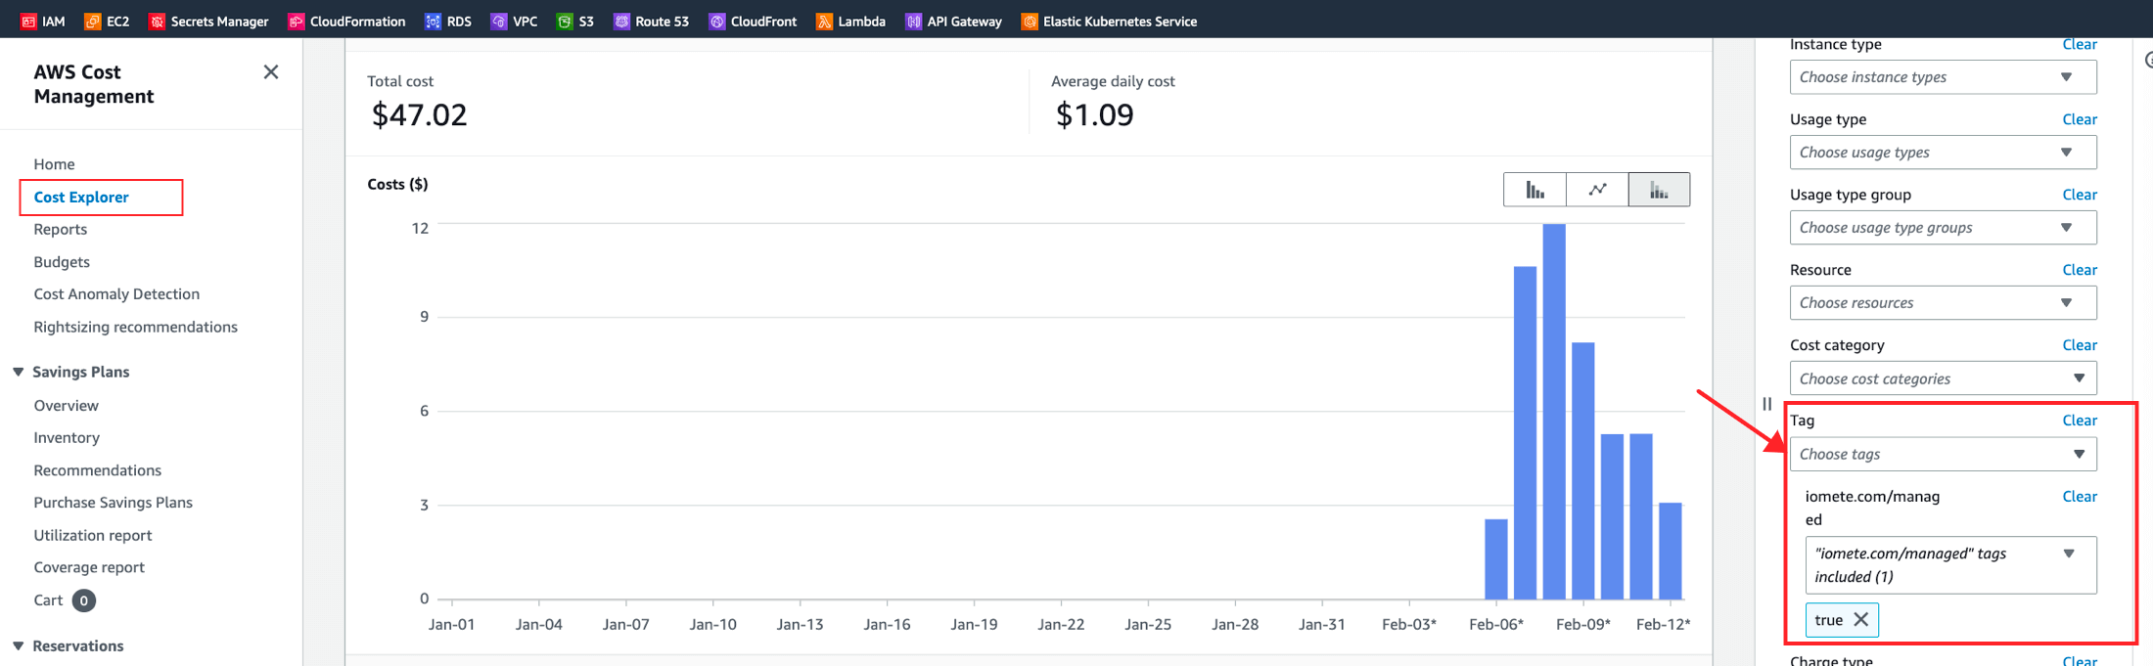This screenshot has width=2153, height=666.
Task: Open the Reports page
Action: pyautogui.click(x=60, y=229)
